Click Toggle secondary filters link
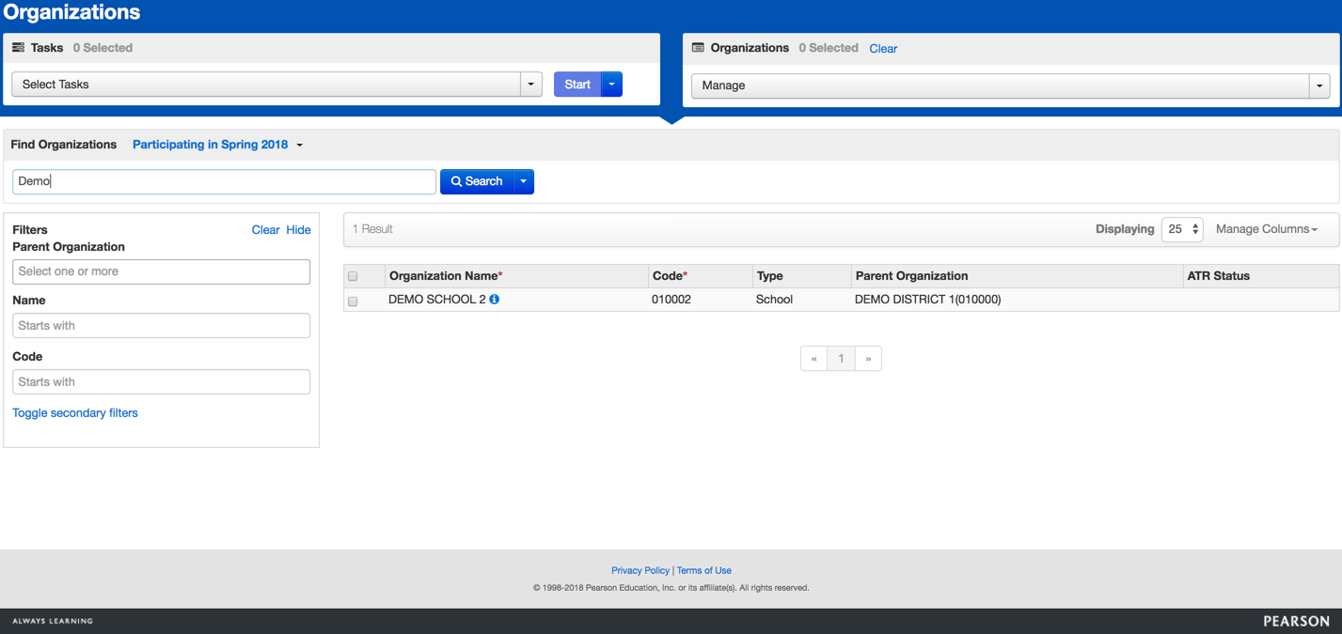The width and height of the screenshot is (1342, 634). [75, 413]
